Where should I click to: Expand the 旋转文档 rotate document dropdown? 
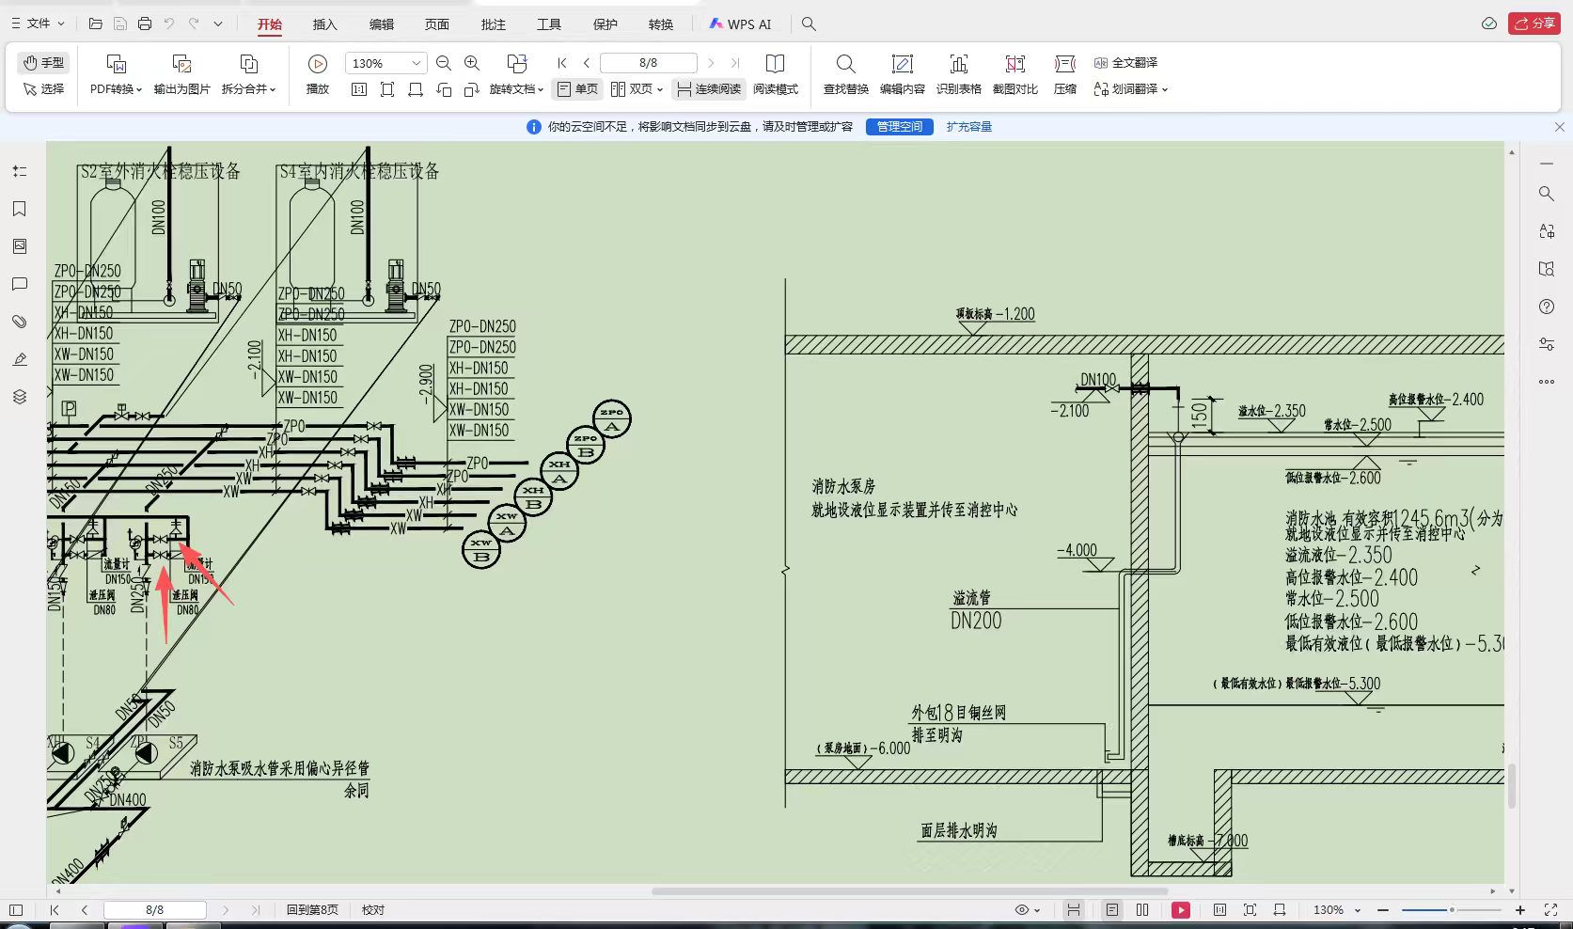click(516, 89)
